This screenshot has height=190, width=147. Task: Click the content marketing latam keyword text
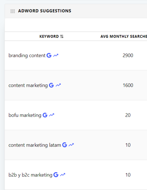[x=35, y=145]
